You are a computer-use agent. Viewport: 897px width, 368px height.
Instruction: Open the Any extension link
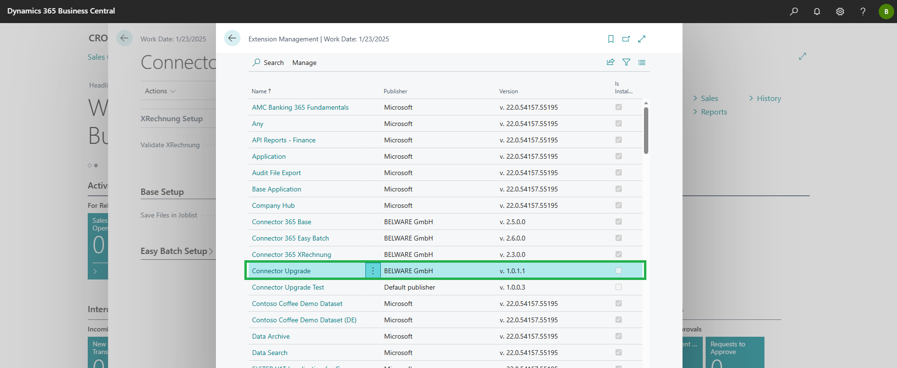(257, 124)
